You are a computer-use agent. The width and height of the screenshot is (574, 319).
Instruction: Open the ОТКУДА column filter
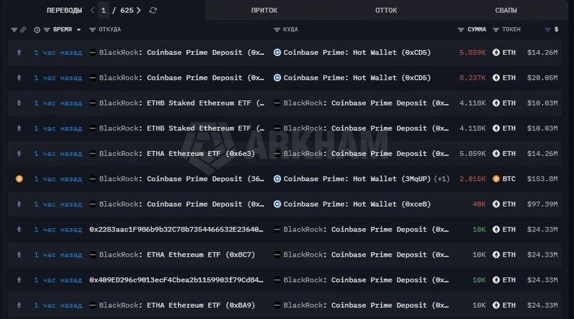93,30
